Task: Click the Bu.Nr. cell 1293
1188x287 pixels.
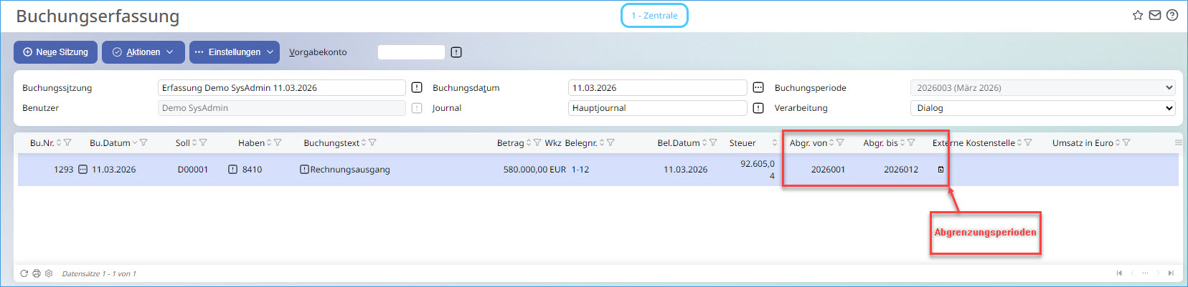Action: pyautogui.click(x=63, y=170)
